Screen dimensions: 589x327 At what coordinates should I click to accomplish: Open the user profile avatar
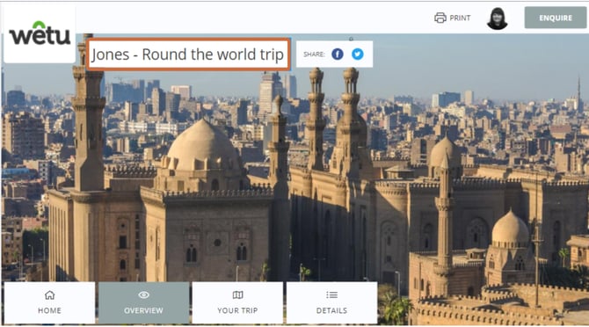[x=498, y=18]
